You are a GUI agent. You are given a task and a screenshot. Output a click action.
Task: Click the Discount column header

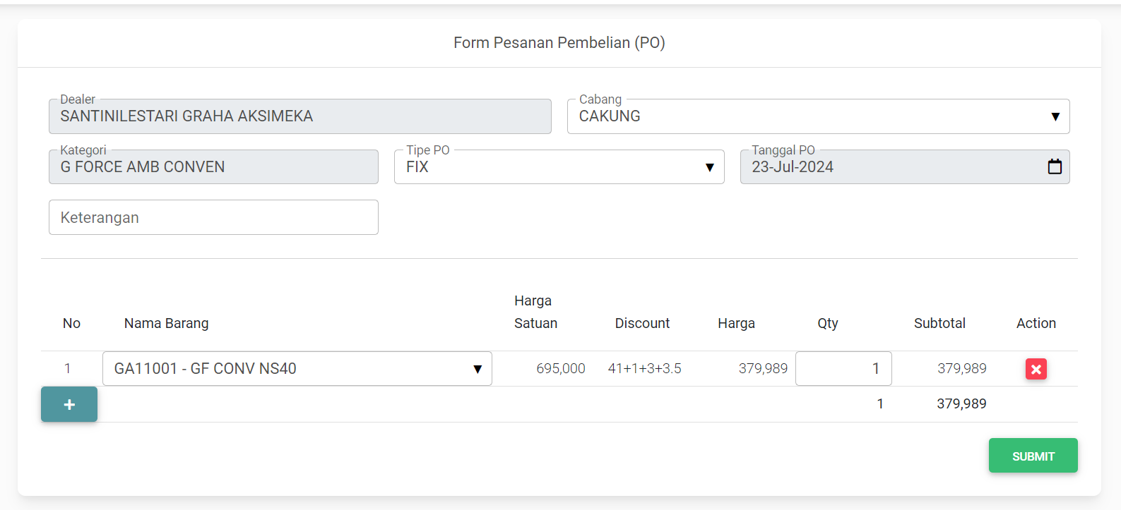(x=641, y=323)
